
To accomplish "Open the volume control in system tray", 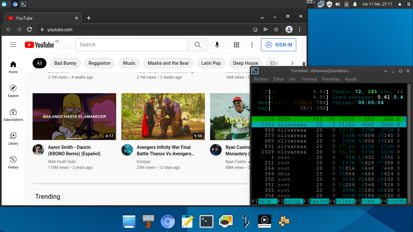I will 338,4.
